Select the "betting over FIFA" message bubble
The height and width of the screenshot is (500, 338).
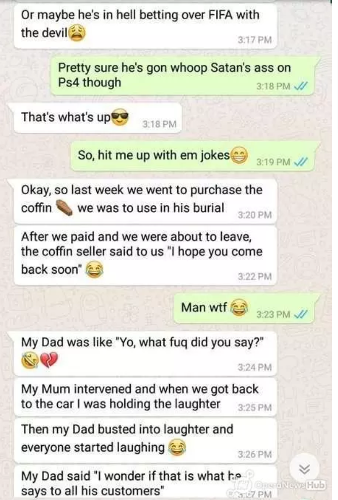[145, 26]
